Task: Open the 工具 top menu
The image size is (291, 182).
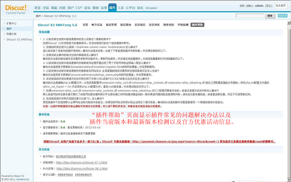Action: point(121,8)
